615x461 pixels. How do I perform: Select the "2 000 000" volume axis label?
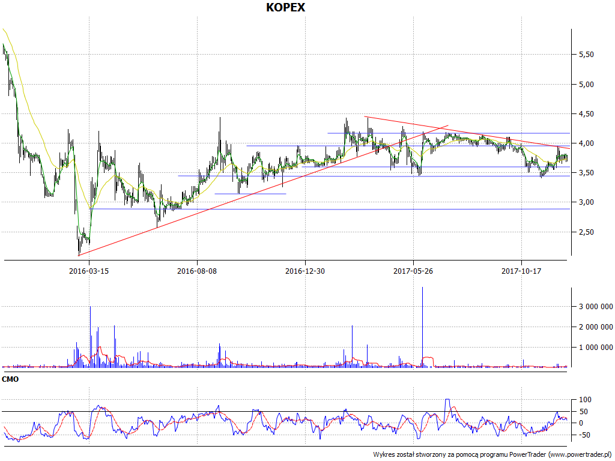[596, 327]
